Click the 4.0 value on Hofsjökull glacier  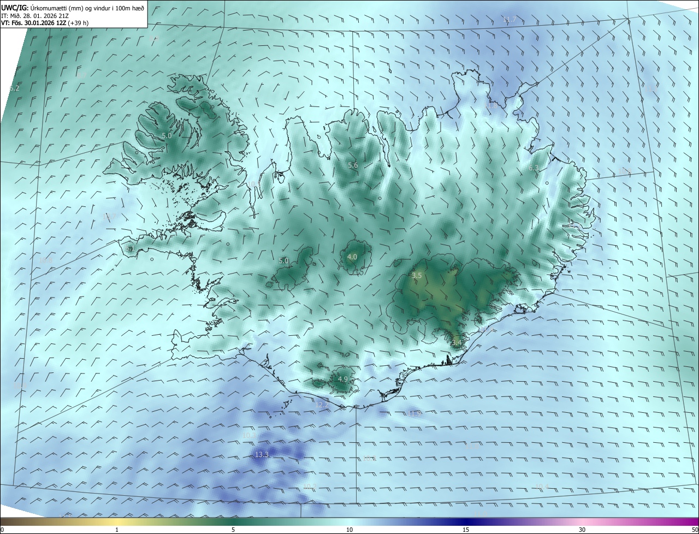click(x=352, y=257)
